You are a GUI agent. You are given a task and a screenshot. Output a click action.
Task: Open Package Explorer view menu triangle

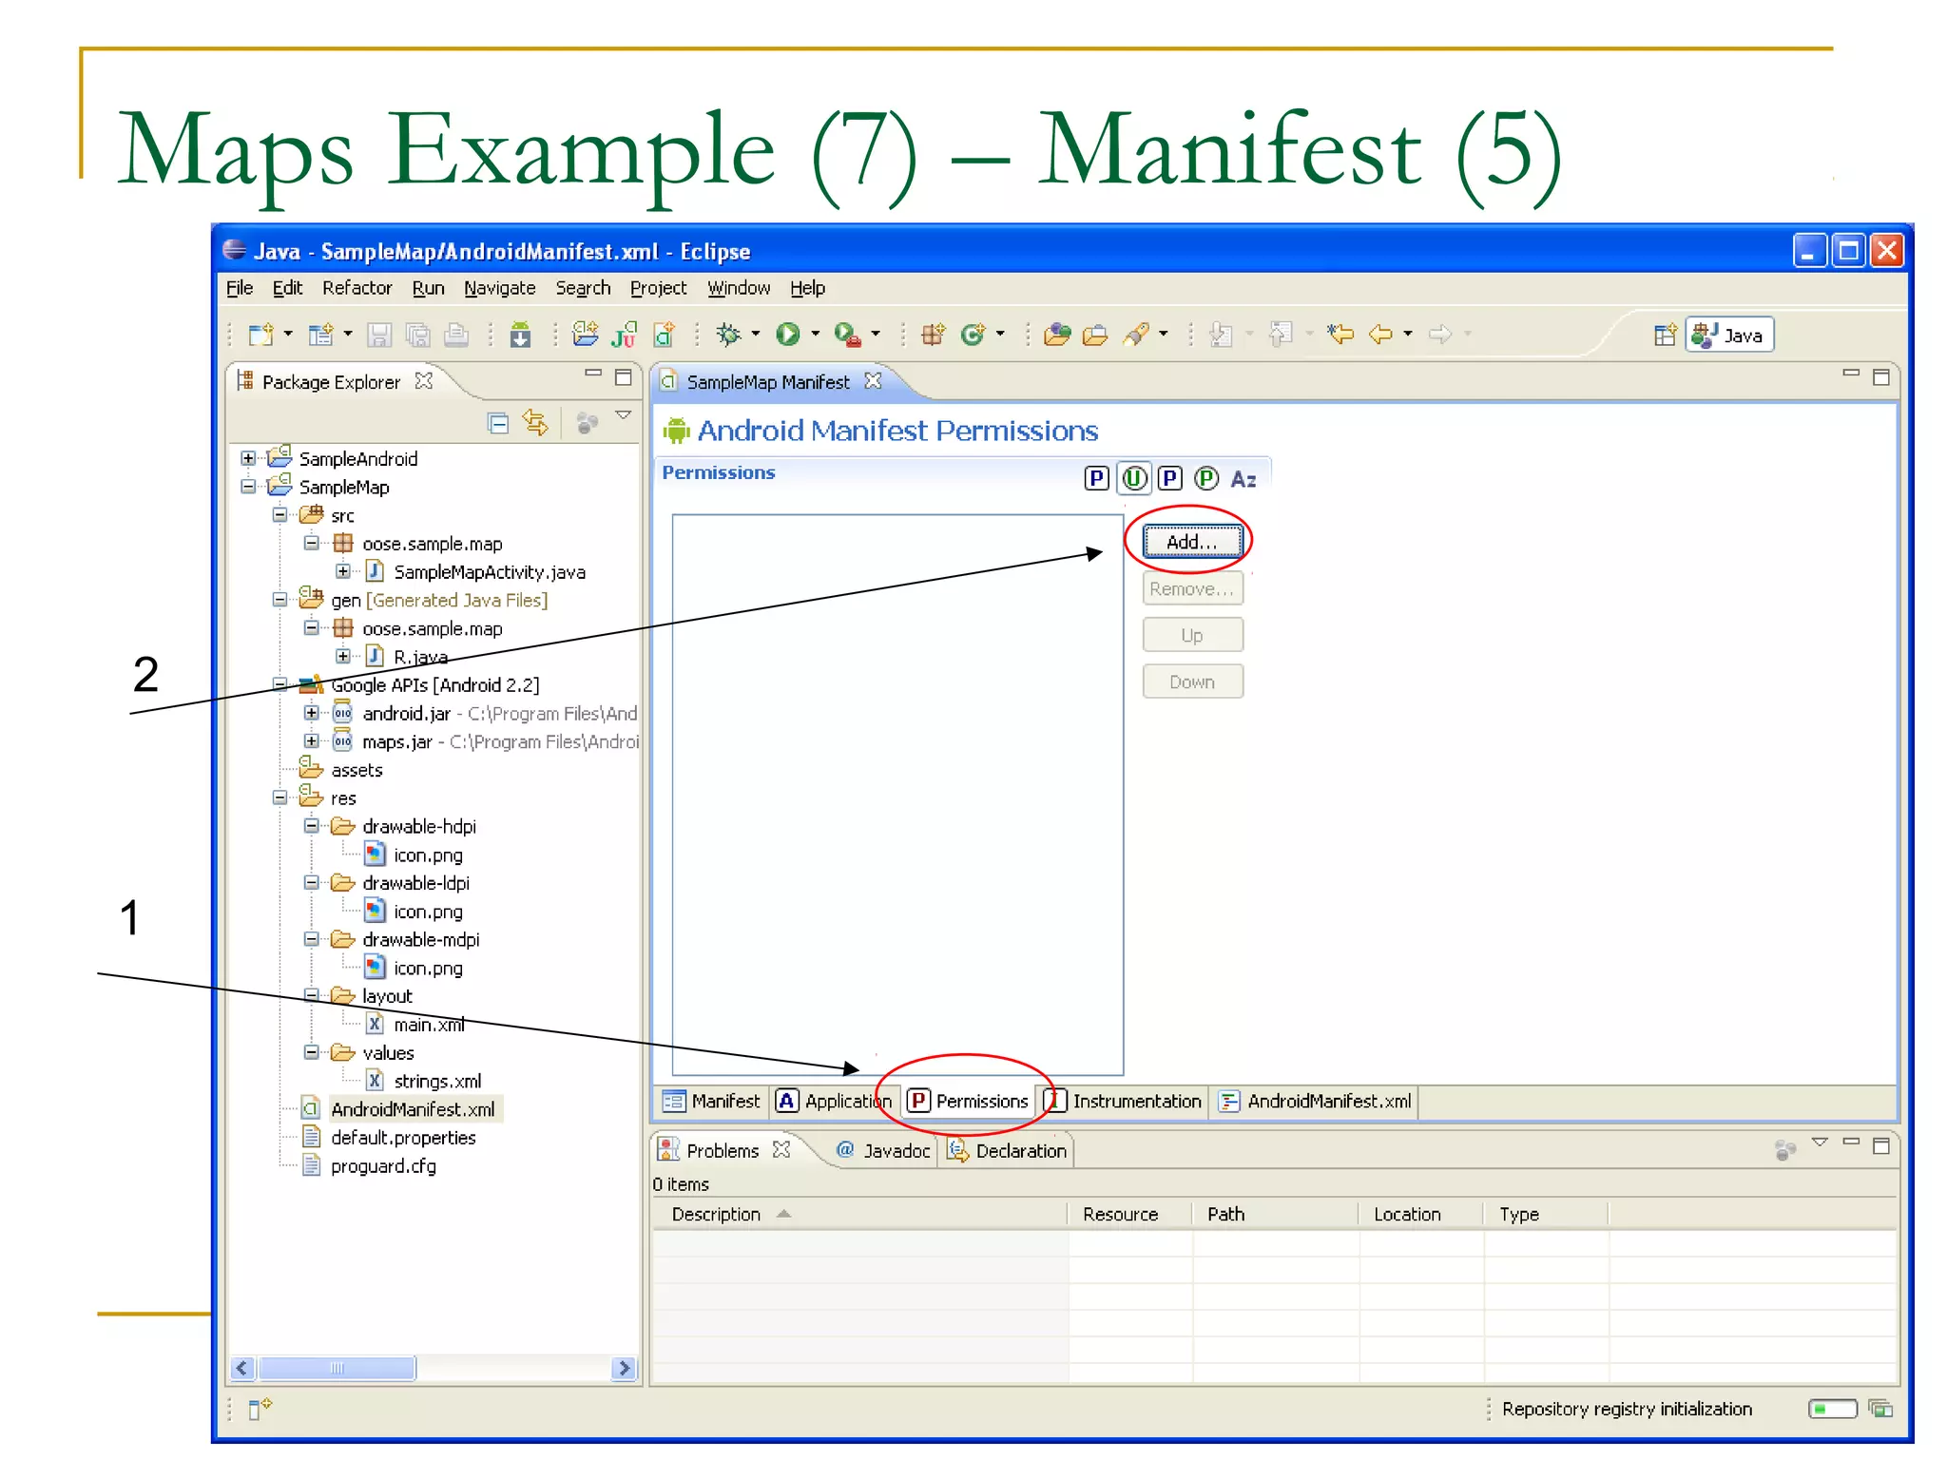[x=624, y=415]
